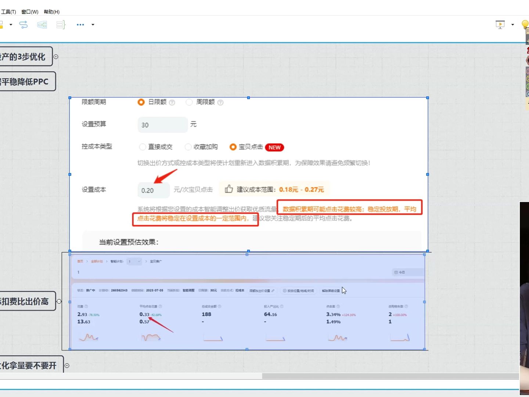The height and width of the screenshot is (397, 529).
Task: Expand the dropdown next to the presentation icon
Action: click(x=511, y=25)
